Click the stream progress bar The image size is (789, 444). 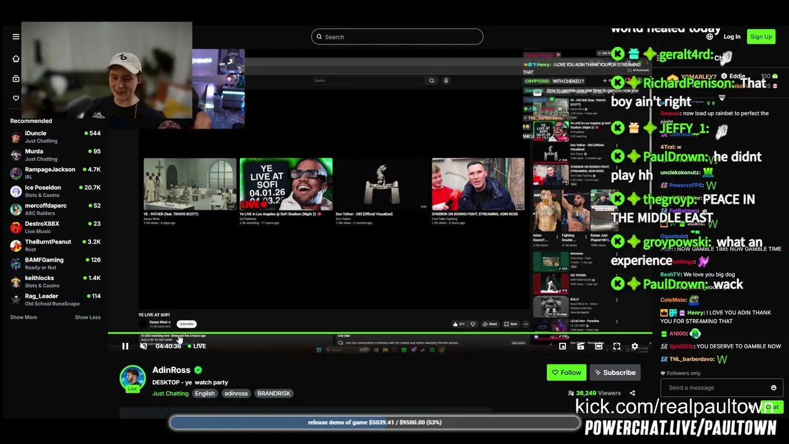click(x=380, y=334)
